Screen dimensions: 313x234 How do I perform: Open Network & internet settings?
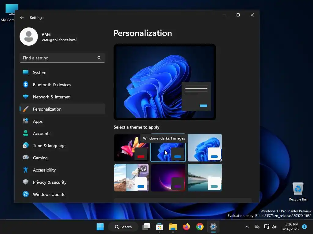pos(62,97)
